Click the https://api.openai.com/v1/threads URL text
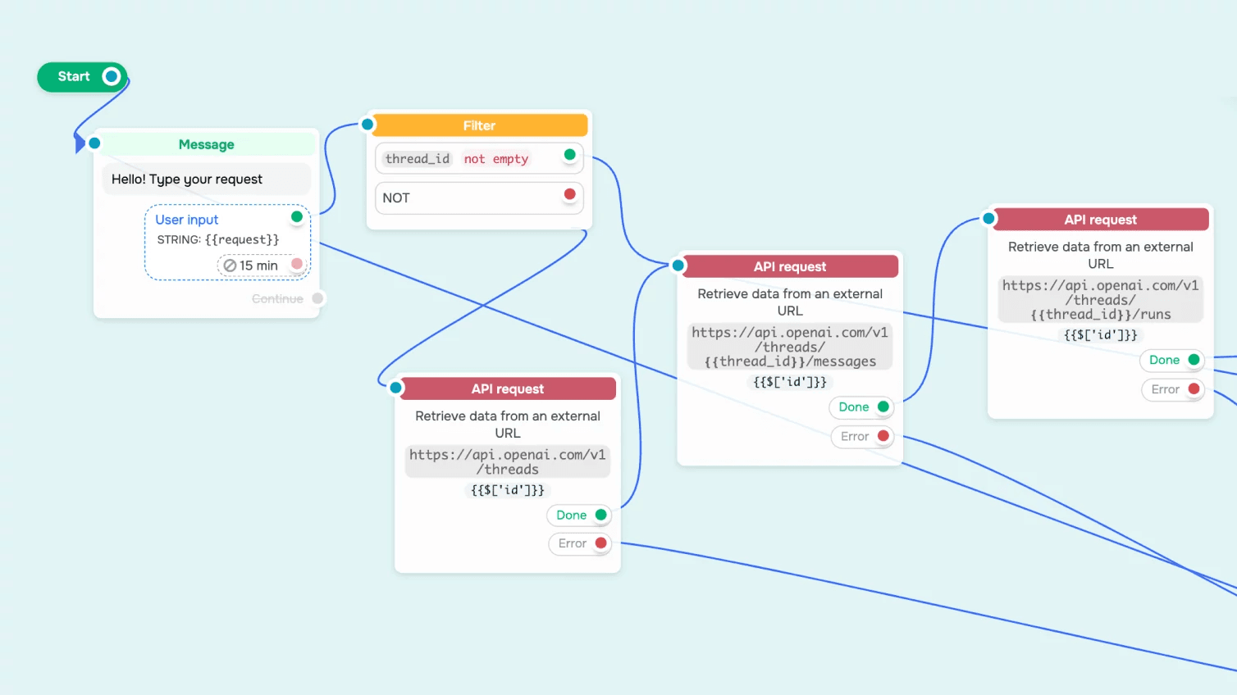Viewport: 1237px width, 695px height. coord(508,462)
